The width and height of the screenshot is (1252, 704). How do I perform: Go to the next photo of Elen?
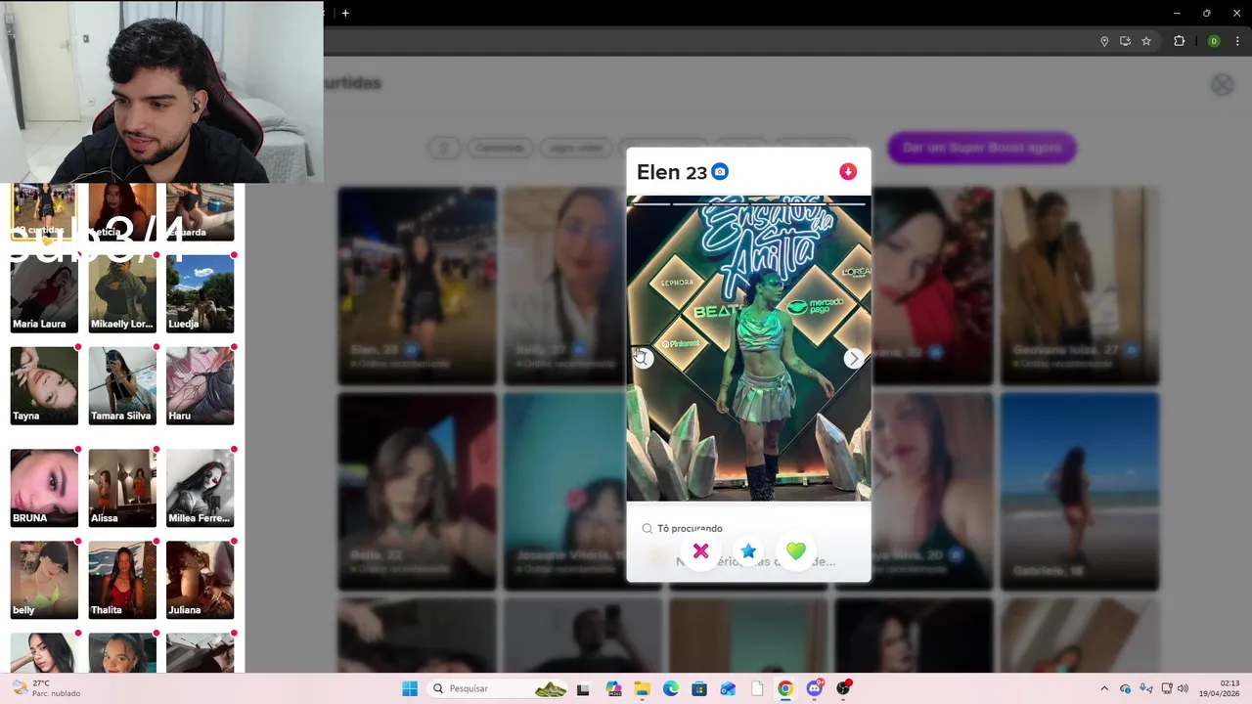(x=854, y=359)
